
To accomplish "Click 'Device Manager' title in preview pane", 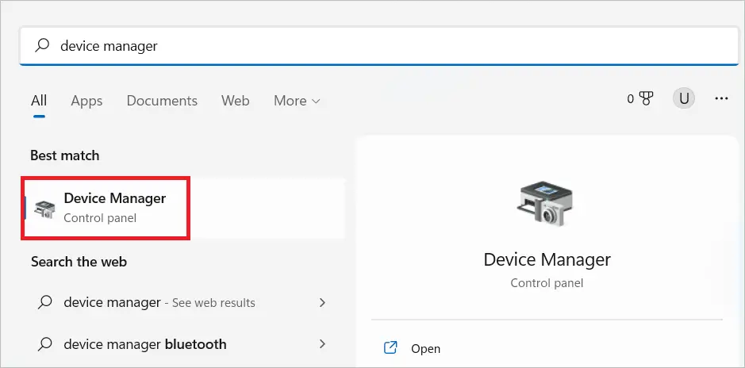I will (x=547, y=259).
